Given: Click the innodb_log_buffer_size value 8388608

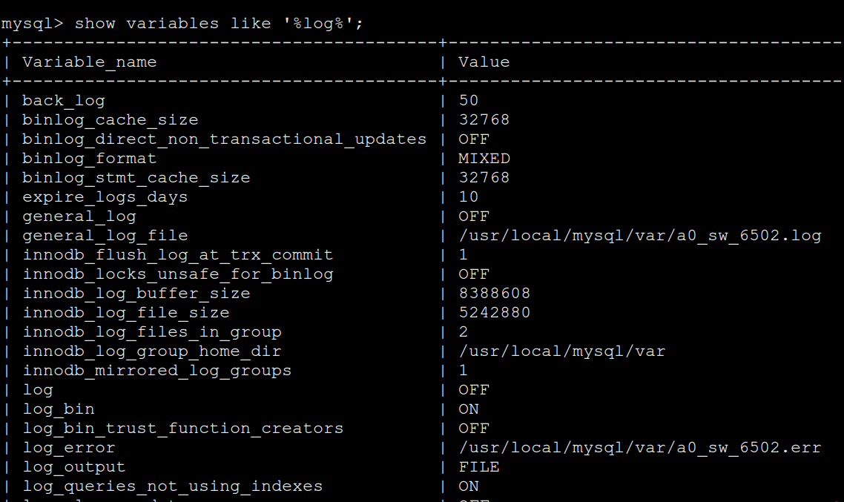Looking at the screenshot, I should (x=494, y=293).
